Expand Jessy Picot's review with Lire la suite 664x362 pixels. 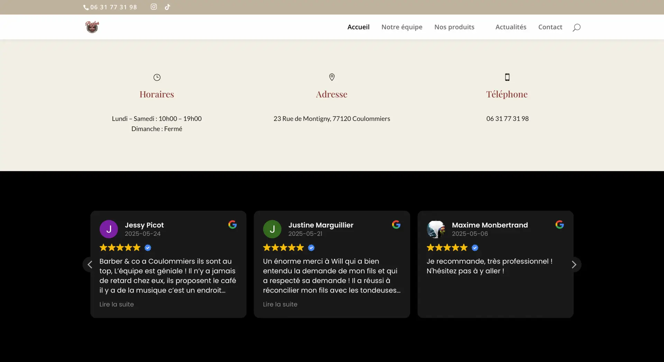pyautogui.click(x=117, y=304)
